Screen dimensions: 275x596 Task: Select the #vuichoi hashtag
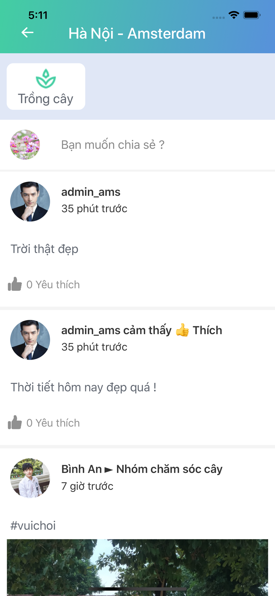(x=33, y=525)
